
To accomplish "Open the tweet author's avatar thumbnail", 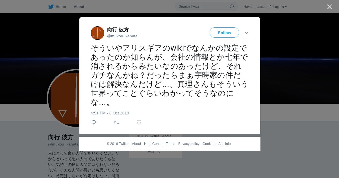I will click(97, 33).
